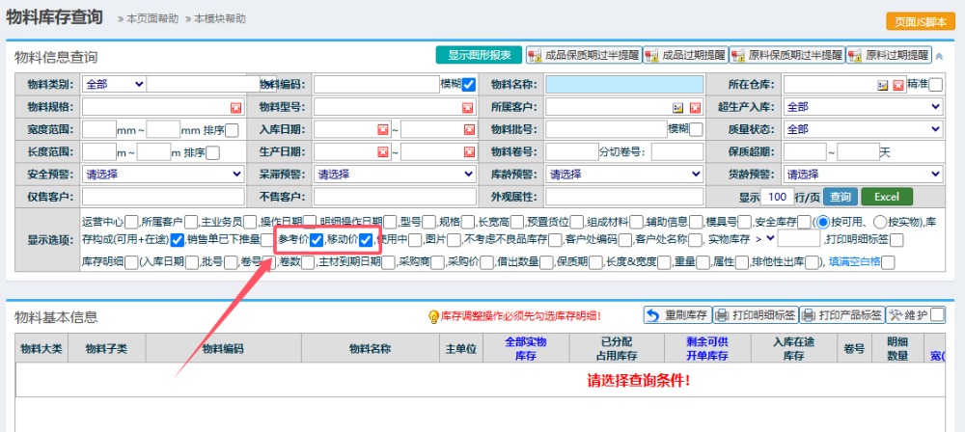Clear the 物料型号 field with its red icon

(x=468, y=107)
